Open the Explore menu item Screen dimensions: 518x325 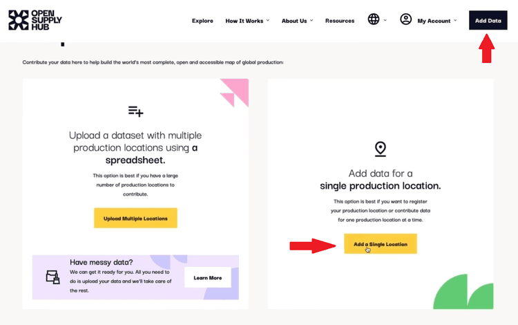[x=202, y=21]
